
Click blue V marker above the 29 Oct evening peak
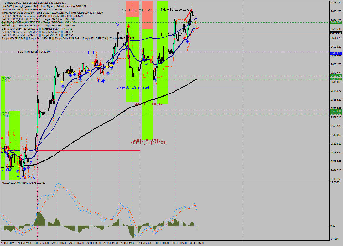pyautogui.click(x=118, y=24)
